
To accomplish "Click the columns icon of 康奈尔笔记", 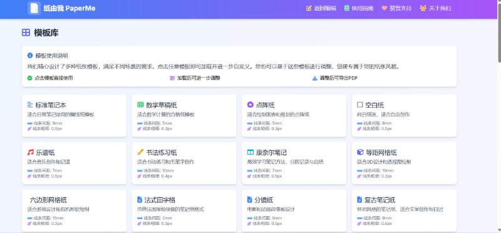I will (250, 152).
